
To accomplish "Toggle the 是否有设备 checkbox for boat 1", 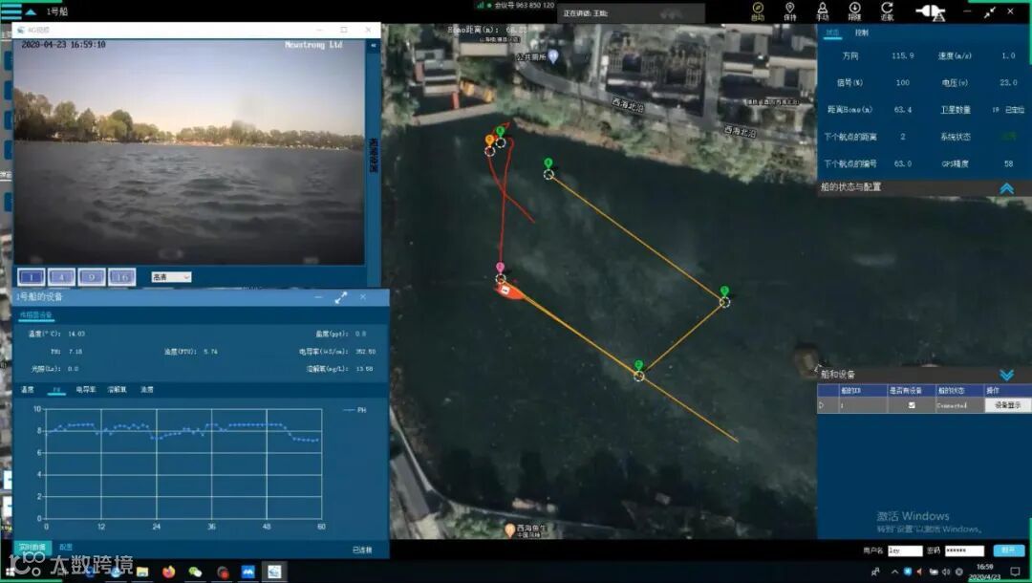I will pyautogui.click(x=912, y=405).
